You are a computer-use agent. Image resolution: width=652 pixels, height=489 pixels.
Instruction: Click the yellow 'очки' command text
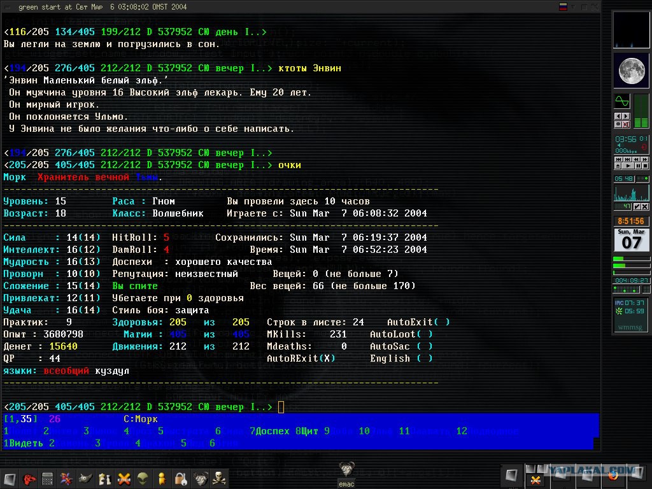pos(290,166)
